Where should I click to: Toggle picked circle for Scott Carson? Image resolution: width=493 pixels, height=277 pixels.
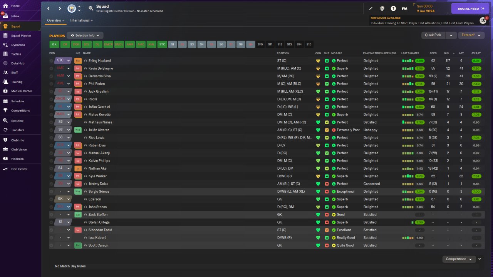[51, 245]
